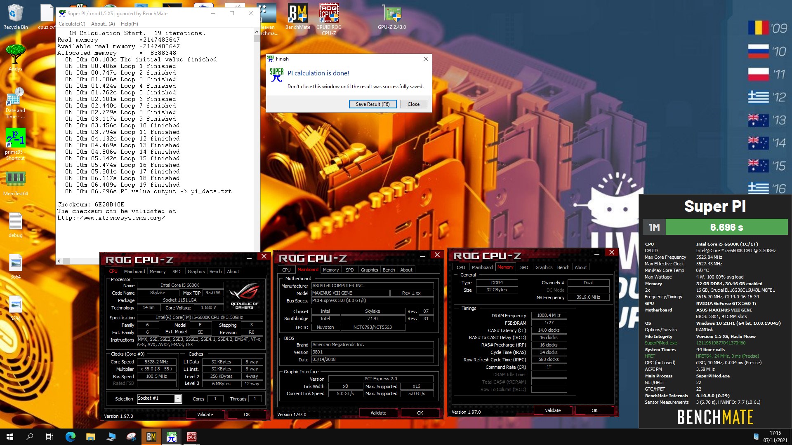This screenshot has width=792, height=445.
Task: Click the Core Speed value 5528.2 MHz
Action: 156,362
